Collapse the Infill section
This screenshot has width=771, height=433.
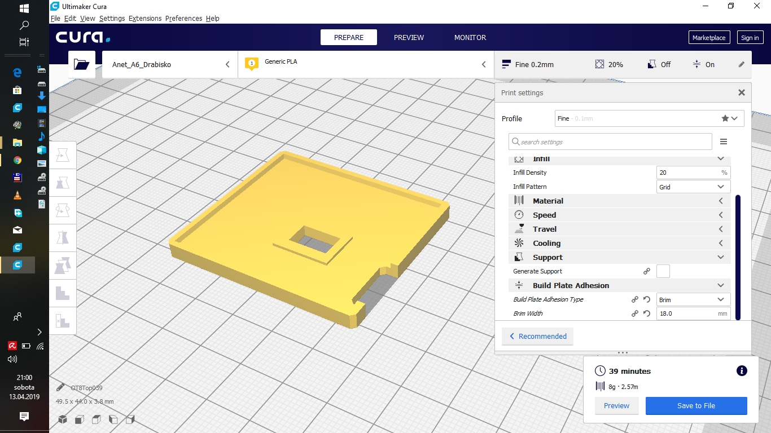tap(620, 160)
